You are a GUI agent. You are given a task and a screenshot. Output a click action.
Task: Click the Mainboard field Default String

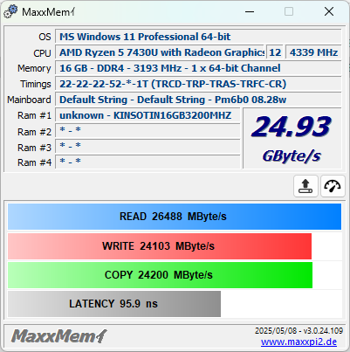198,100
